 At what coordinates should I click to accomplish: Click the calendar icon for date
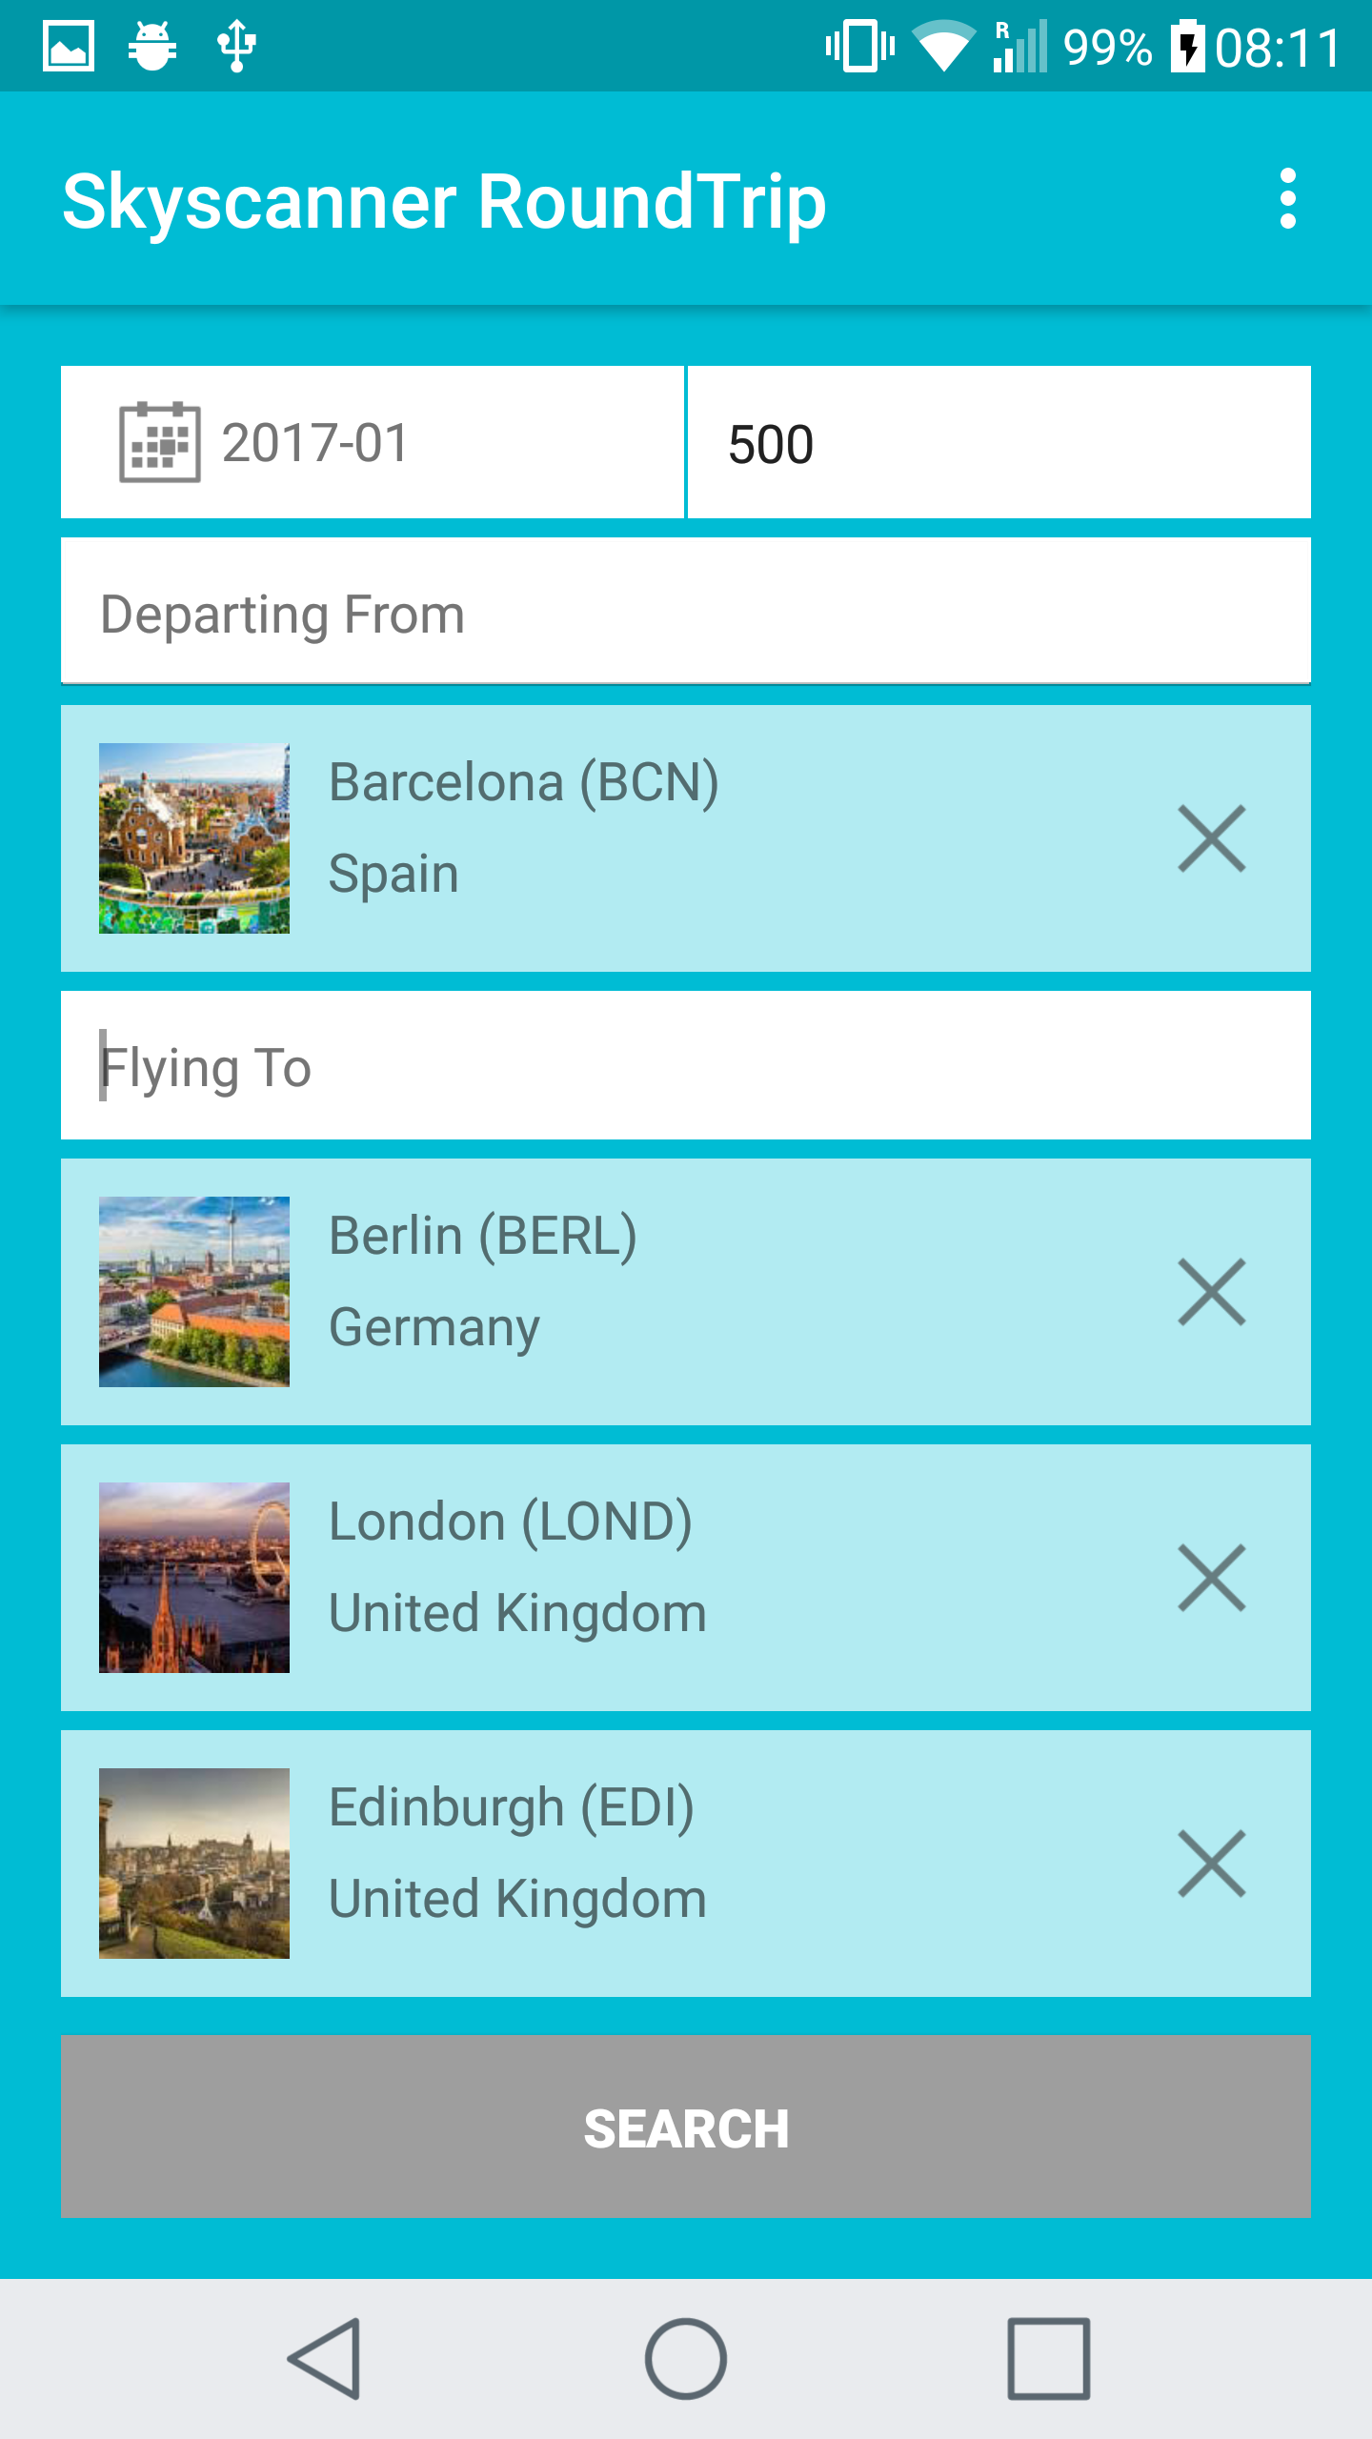(x=159, y=442)
